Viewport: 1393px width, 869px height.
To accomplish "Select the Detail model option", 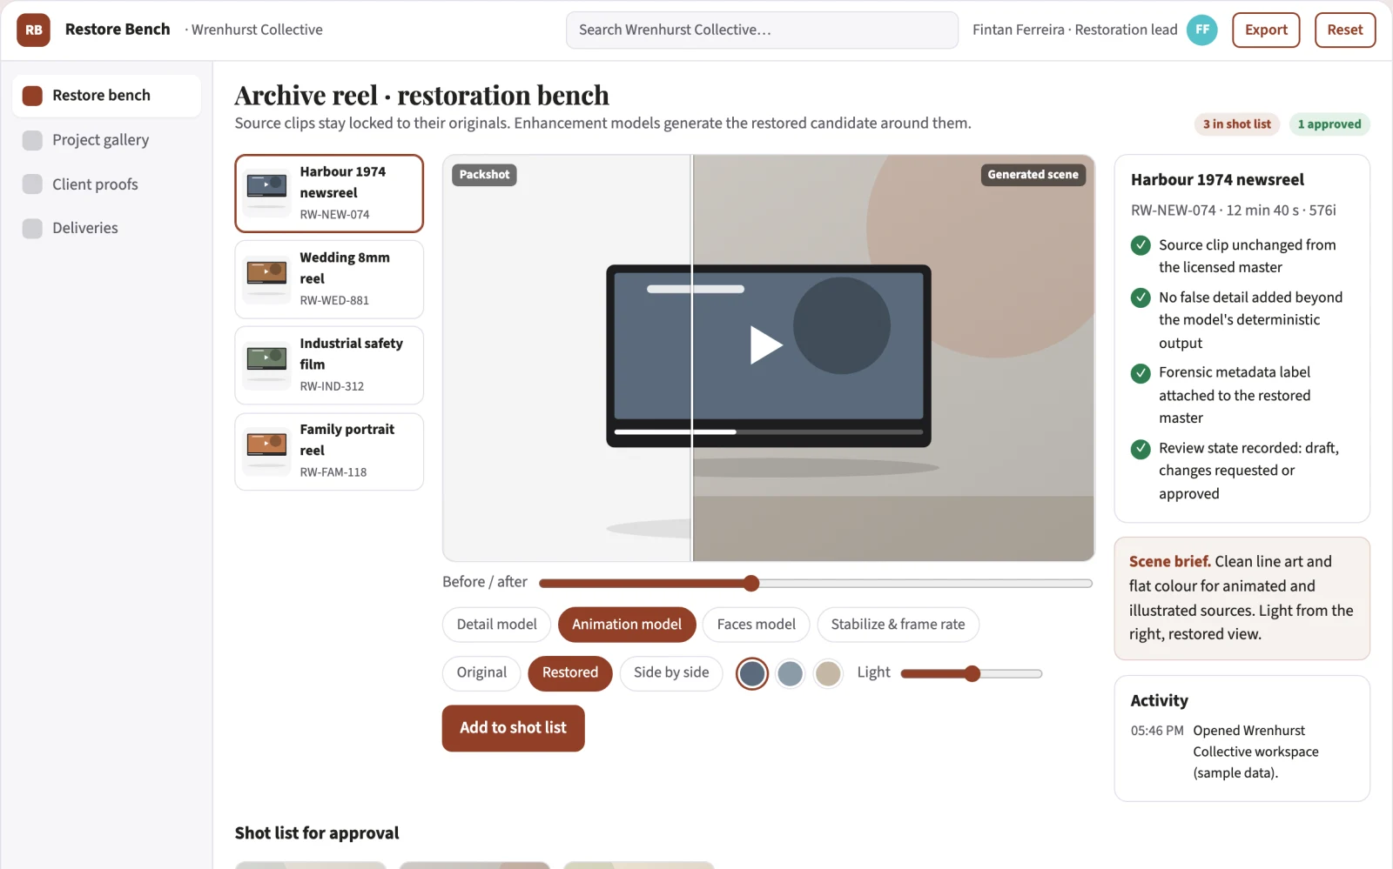I will tap(496, 625).
